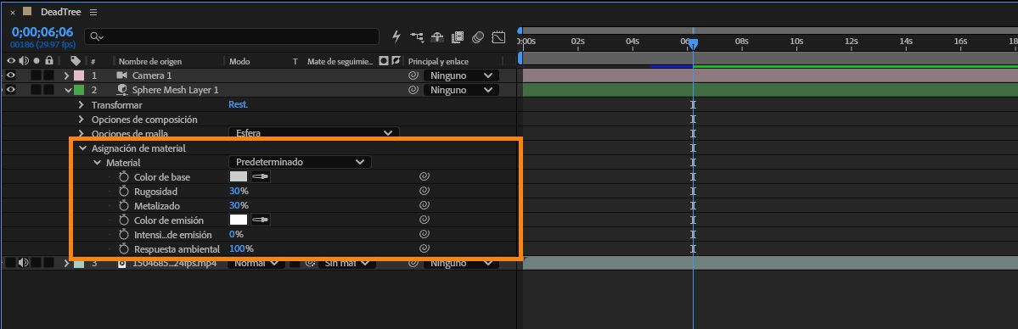Click the pick whip for Respuesta ambiental
Image resolution: width=1018 pixels, height=329 pixels.
click(424, 248)
